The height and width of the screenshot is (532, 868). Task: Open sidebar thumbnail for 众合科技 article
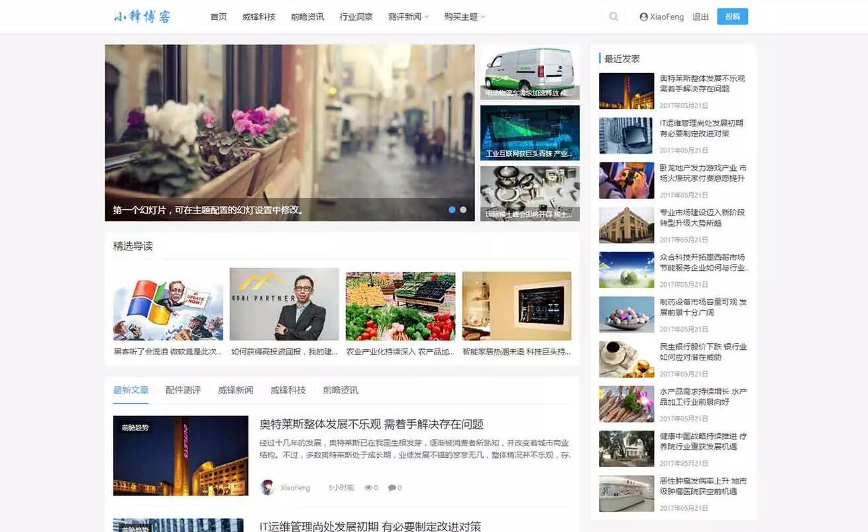626,270
